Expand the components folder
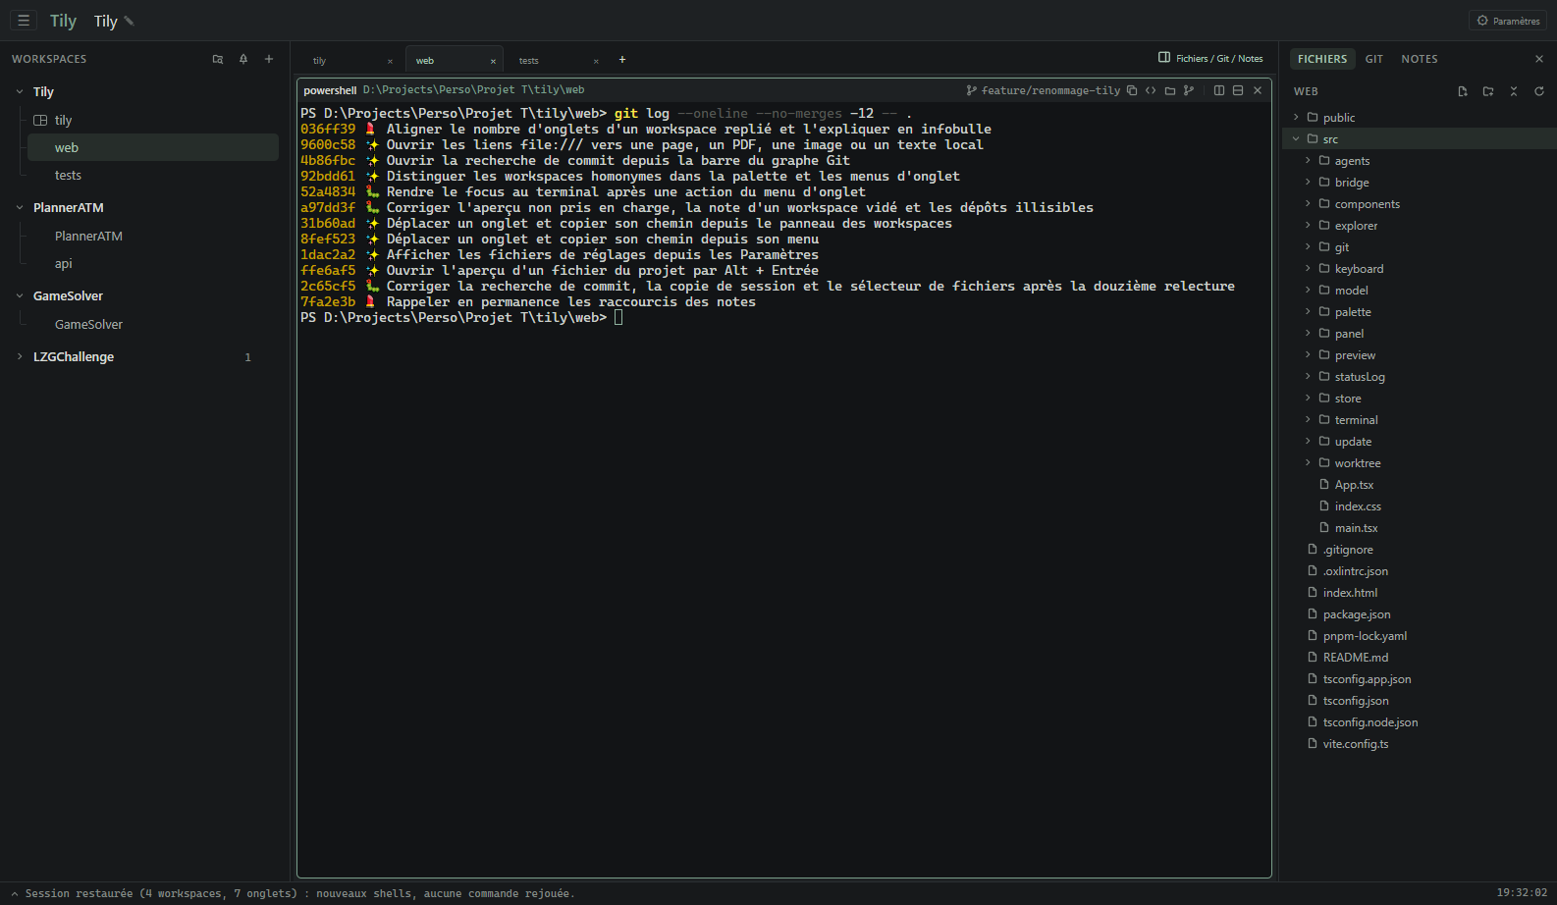Viewport: 1557px width, 905px height. [x=1308, y=204]
